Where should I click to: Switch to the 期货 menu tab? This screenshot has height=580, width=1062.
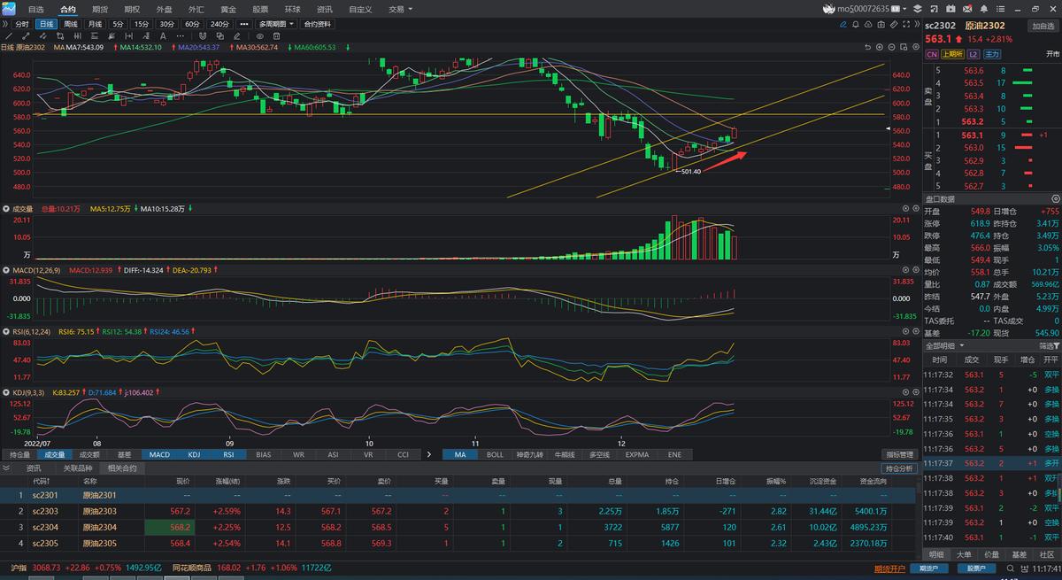tap(100, 9)
